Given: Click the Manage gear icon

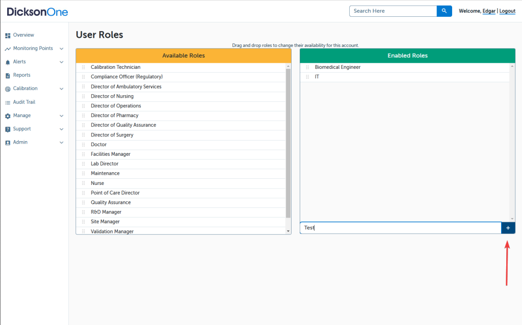Looking at the screenshot, I should point(8,116).
